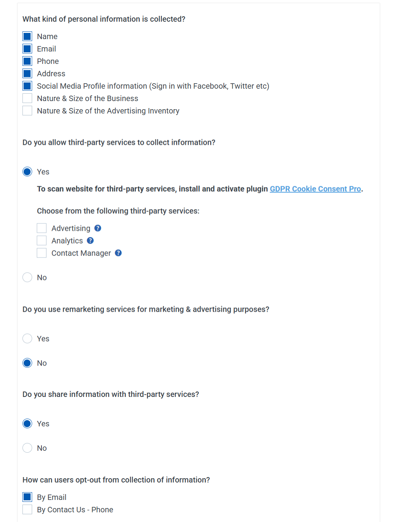Check Nature & Size of the Business

[x=27, y=98]
